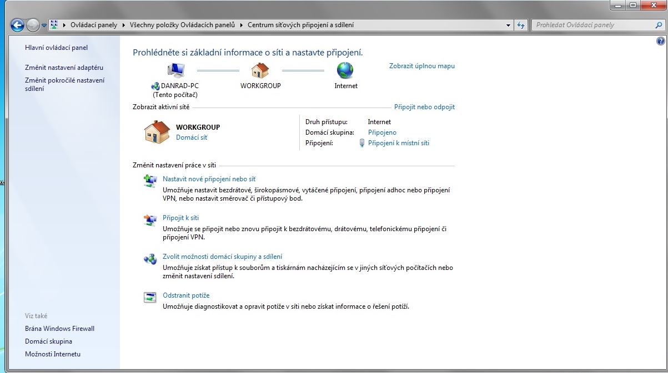
Task: Click the troubleshoot icon beside Odstranit potíže
Action: tap(150, 297)
